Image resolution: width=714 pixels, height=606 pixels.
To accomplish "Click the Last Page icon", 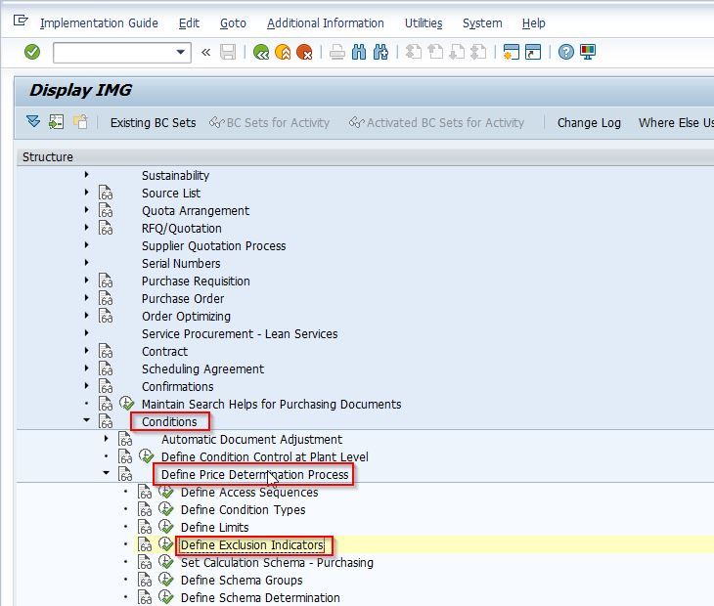I will point(478,53).
